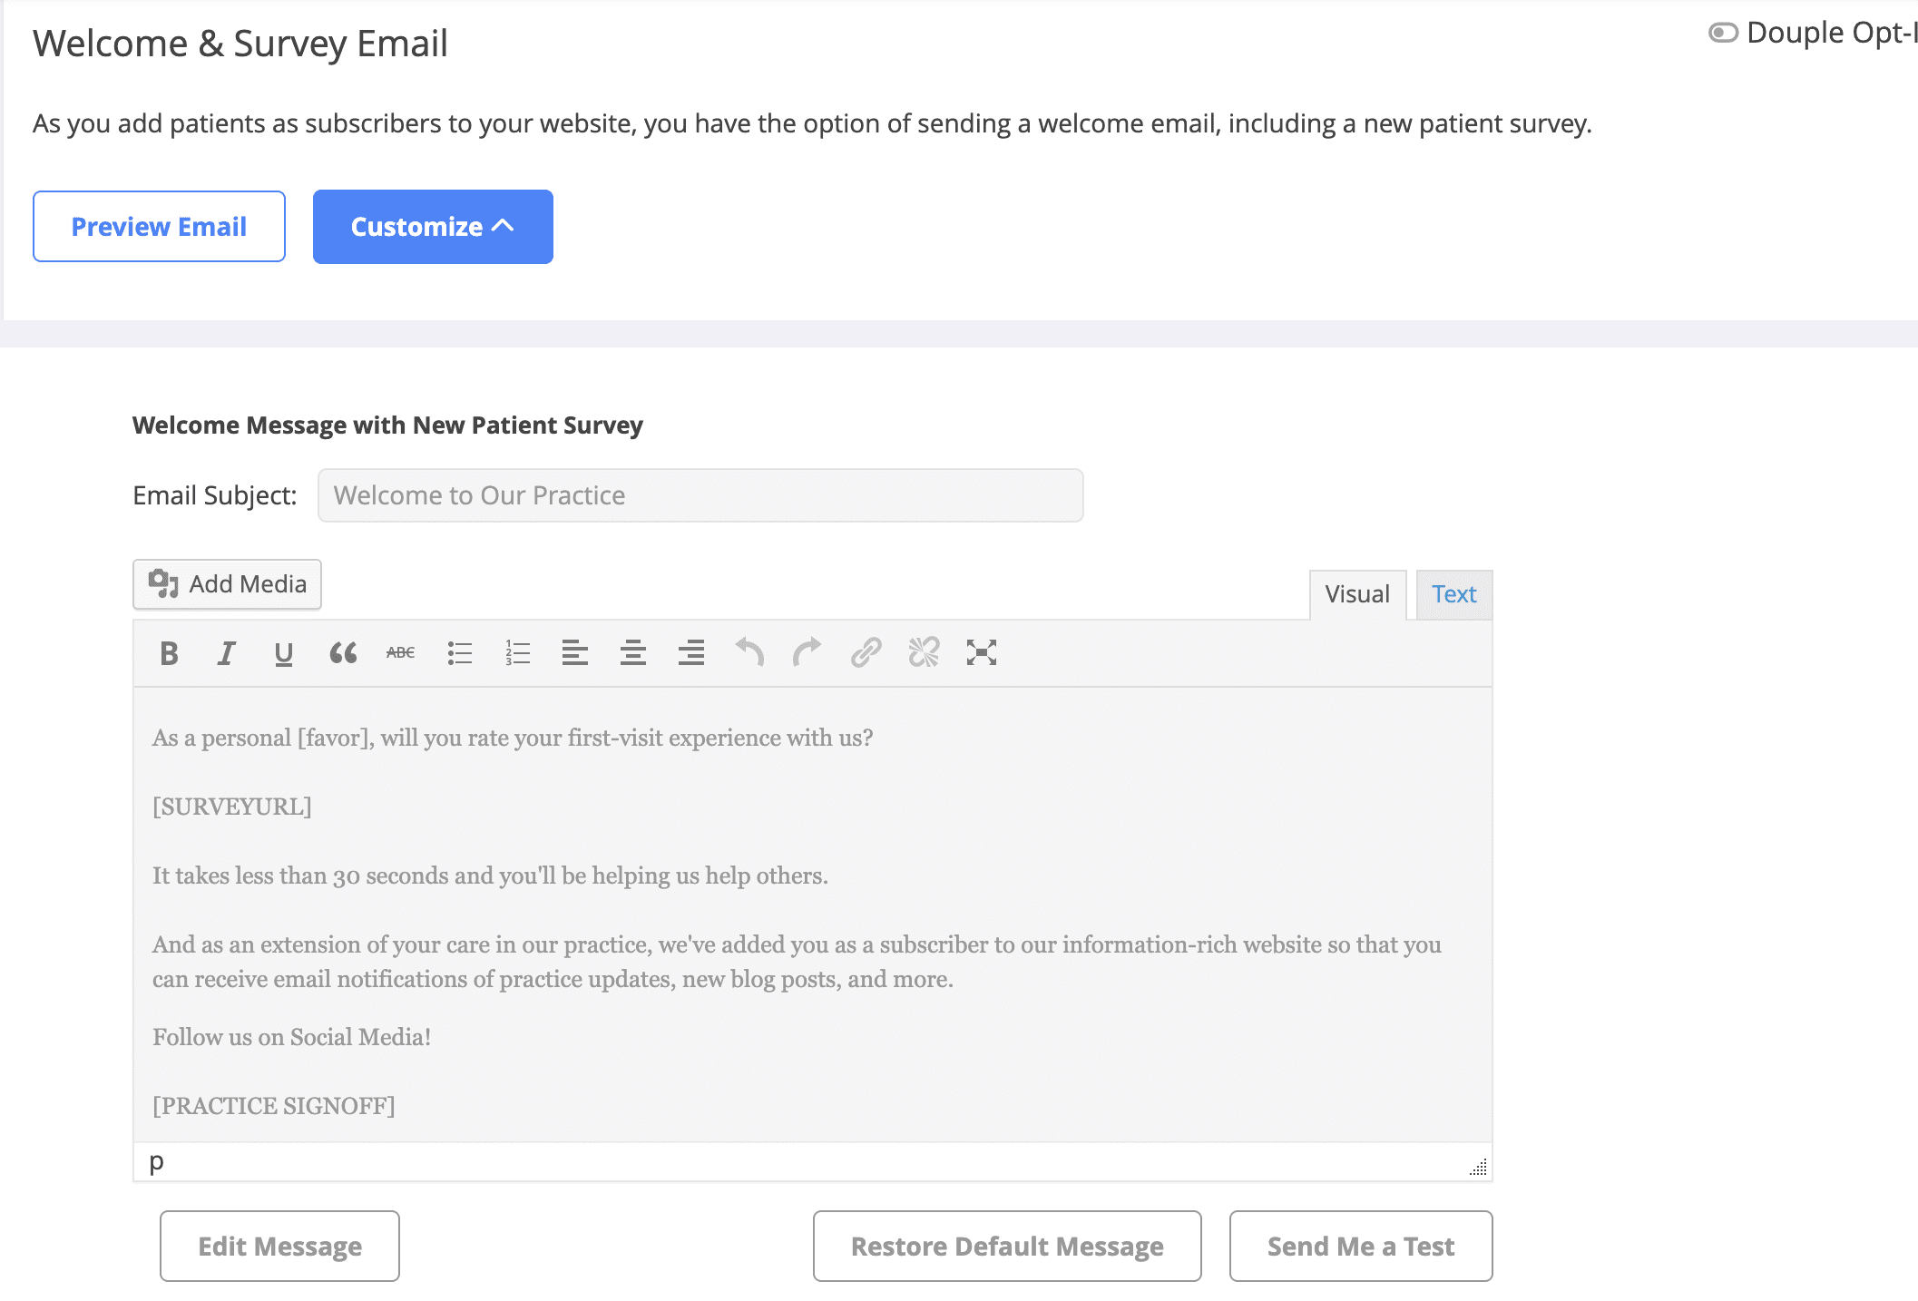Click the editor resize handle
1918x1301 pixels.
(1478, 1167)
